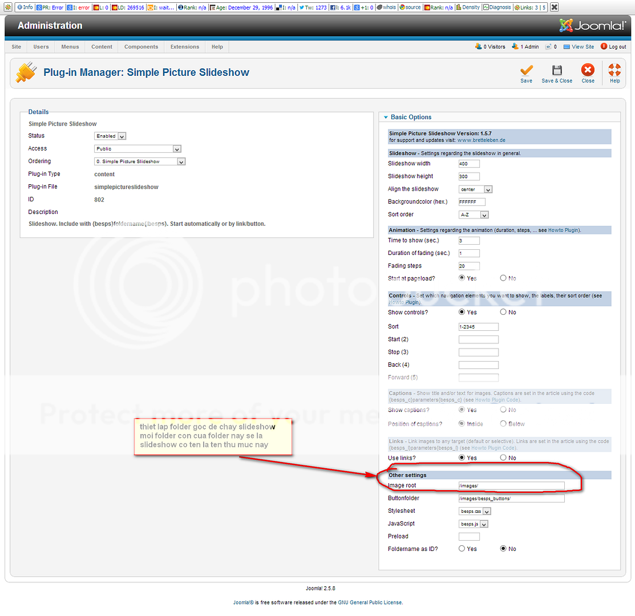The height and width of the screenshot is (616, 635).
Task: Click the Save & Close floppy icon
Action: (x=557, y=70)
